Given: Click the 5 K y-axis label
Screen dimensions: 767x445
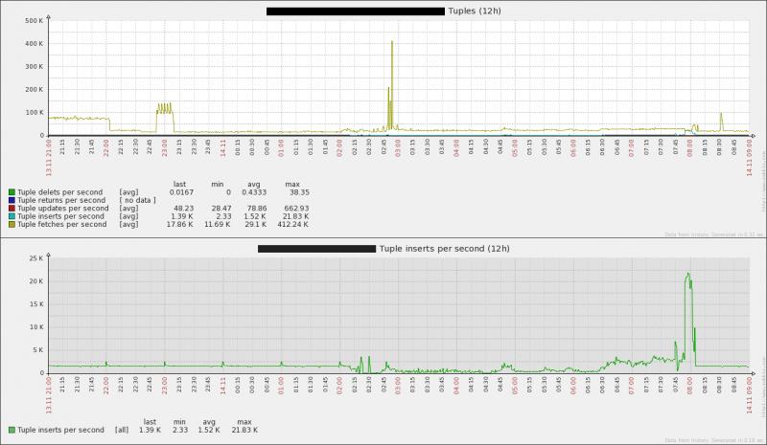Looking at the screenshot, I should pos(38,350).
